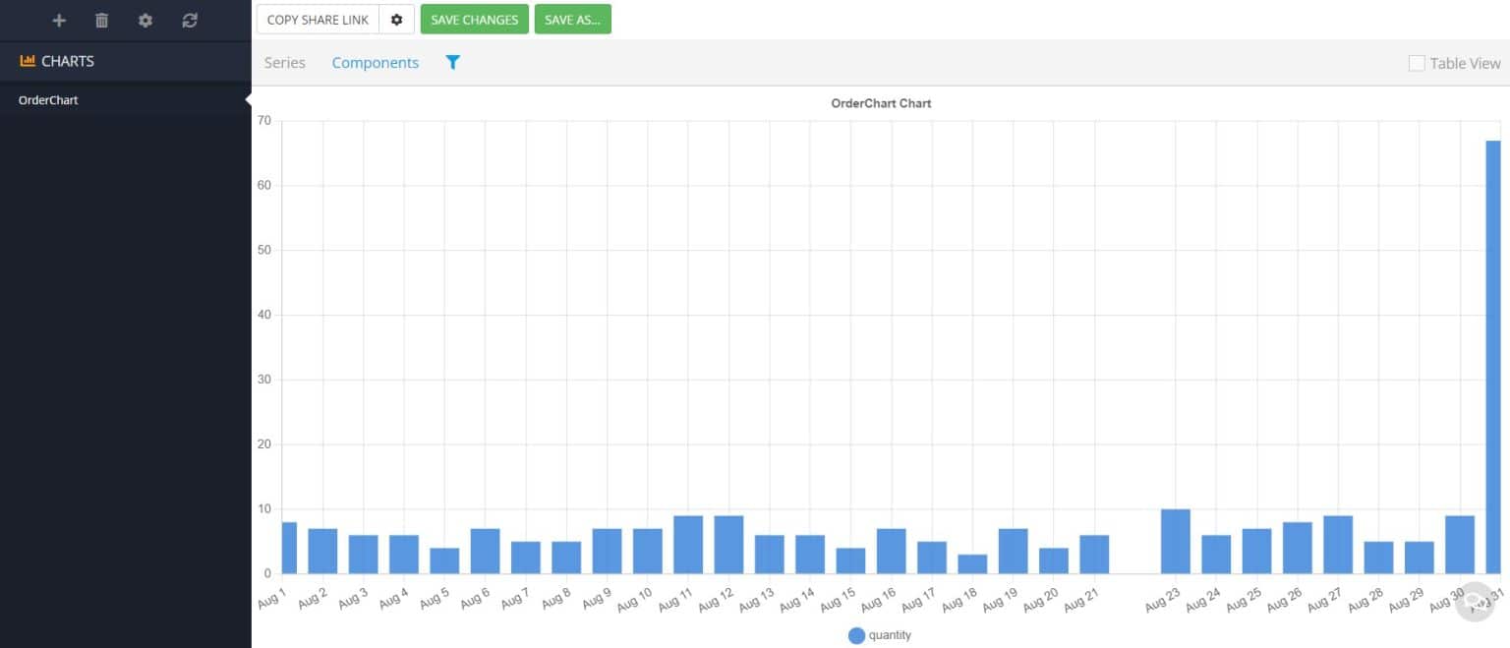This screenshot has width=1510, height=648.
Task: Click the gear next to Copy Share Link
Action: [397, 20]
